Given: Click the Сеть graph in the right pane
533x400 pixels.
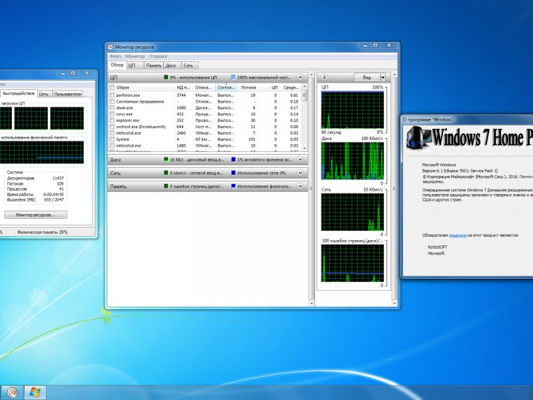Looking at the screenshot, I should pos(352,212).
